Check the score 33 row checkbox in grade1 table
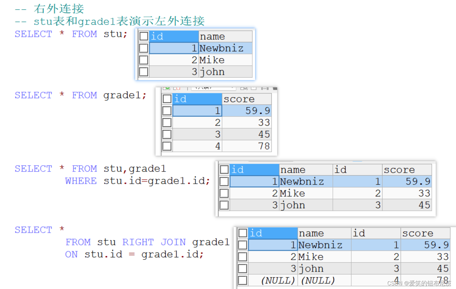 [x=167, y=122]
